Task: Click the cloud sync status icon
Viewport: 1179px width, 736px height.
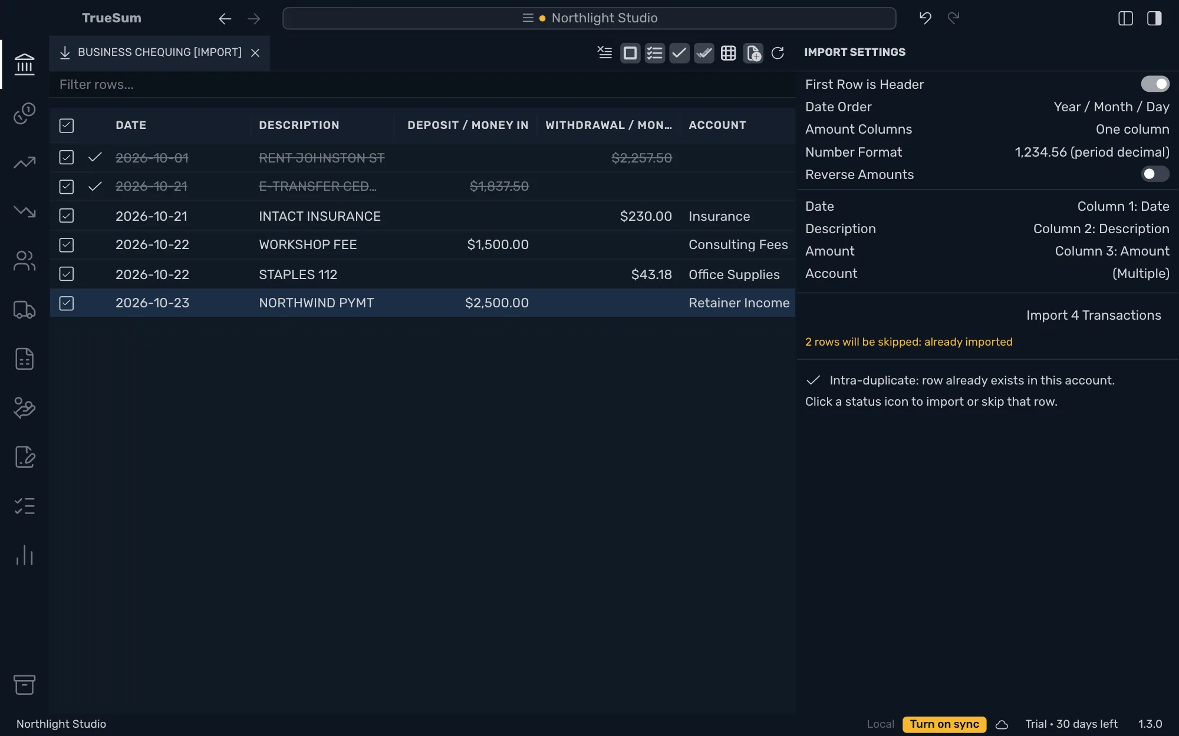Action: pos(1002,724)
